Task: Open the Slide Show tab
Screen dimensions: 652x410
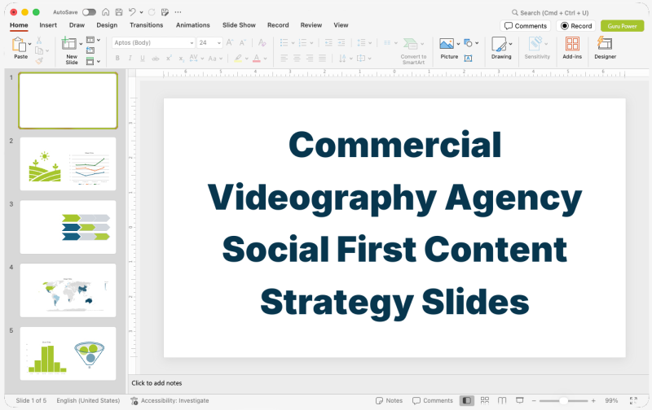Action: click(x=239, y=25)
